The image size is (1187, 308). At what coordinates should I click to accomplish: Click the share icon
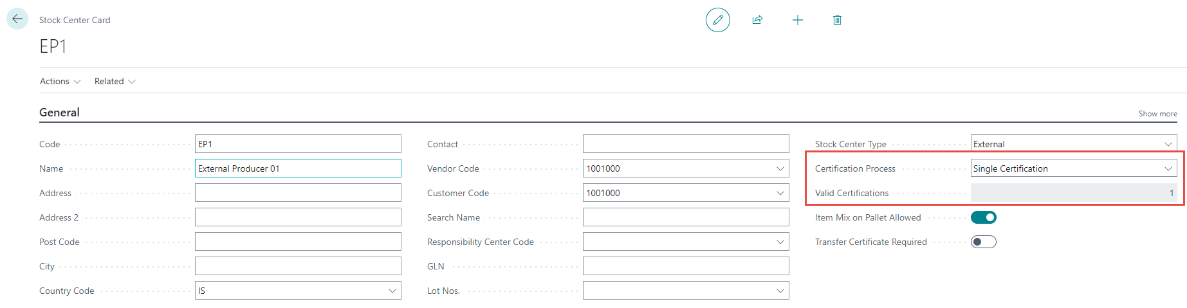[757, 20]
